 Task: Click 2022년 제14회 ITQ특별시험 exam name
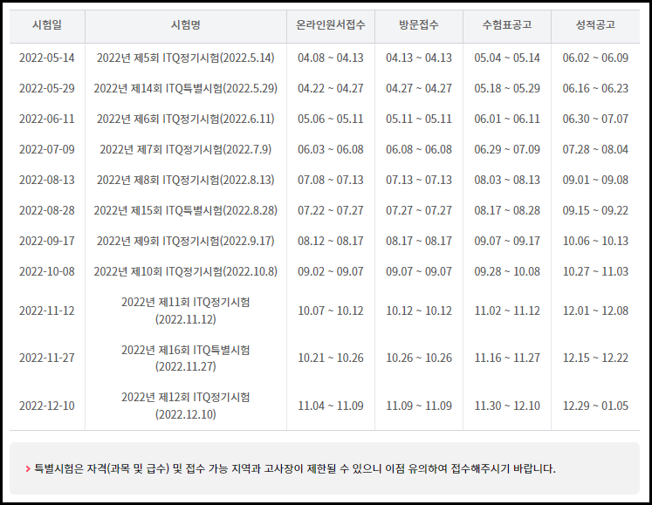click(185, 88)
